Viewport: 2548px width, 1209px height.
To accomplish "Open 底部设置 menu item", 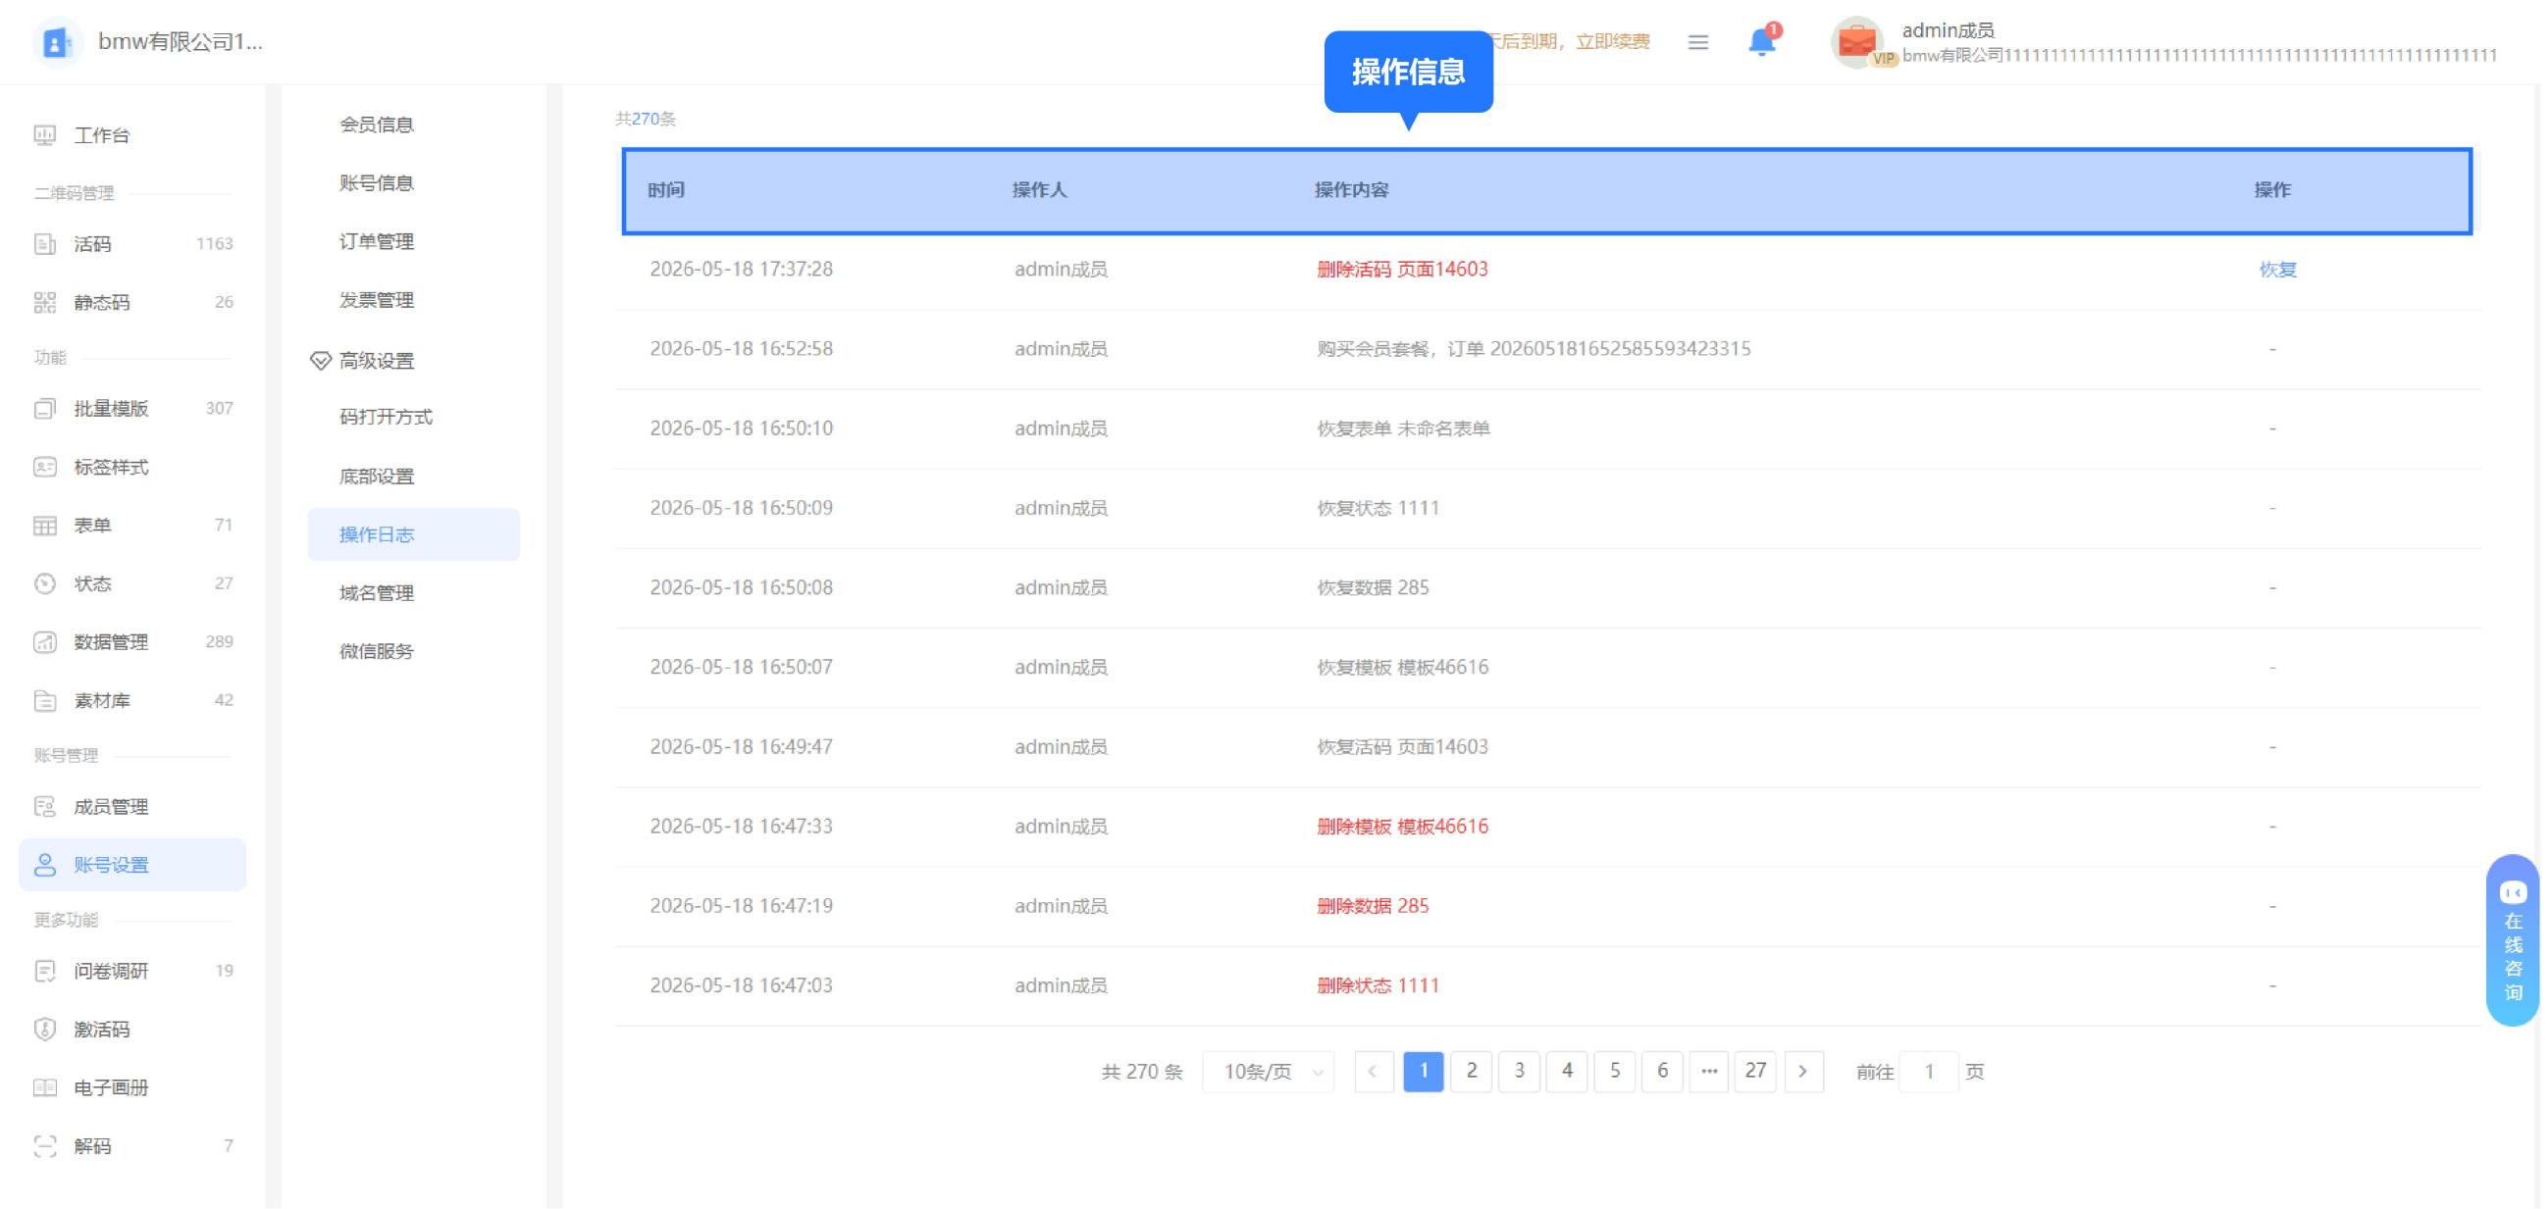I will [x=376, y=477].
